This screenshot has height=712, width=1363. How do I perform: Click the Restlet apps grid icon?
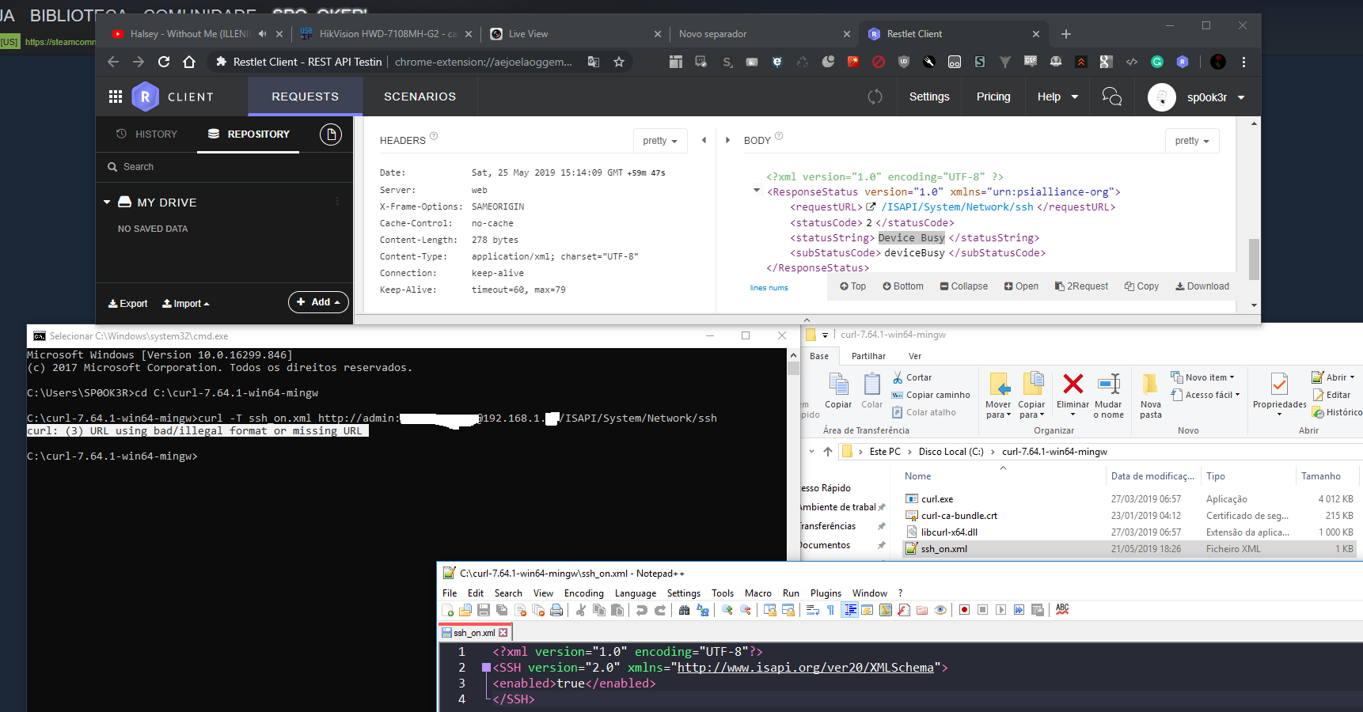tap(116, 97)
